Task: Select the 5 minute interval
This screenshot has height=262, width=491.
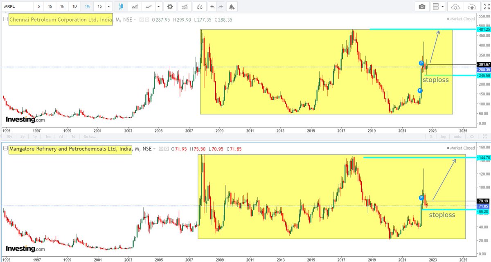Action: pos(39,7)
